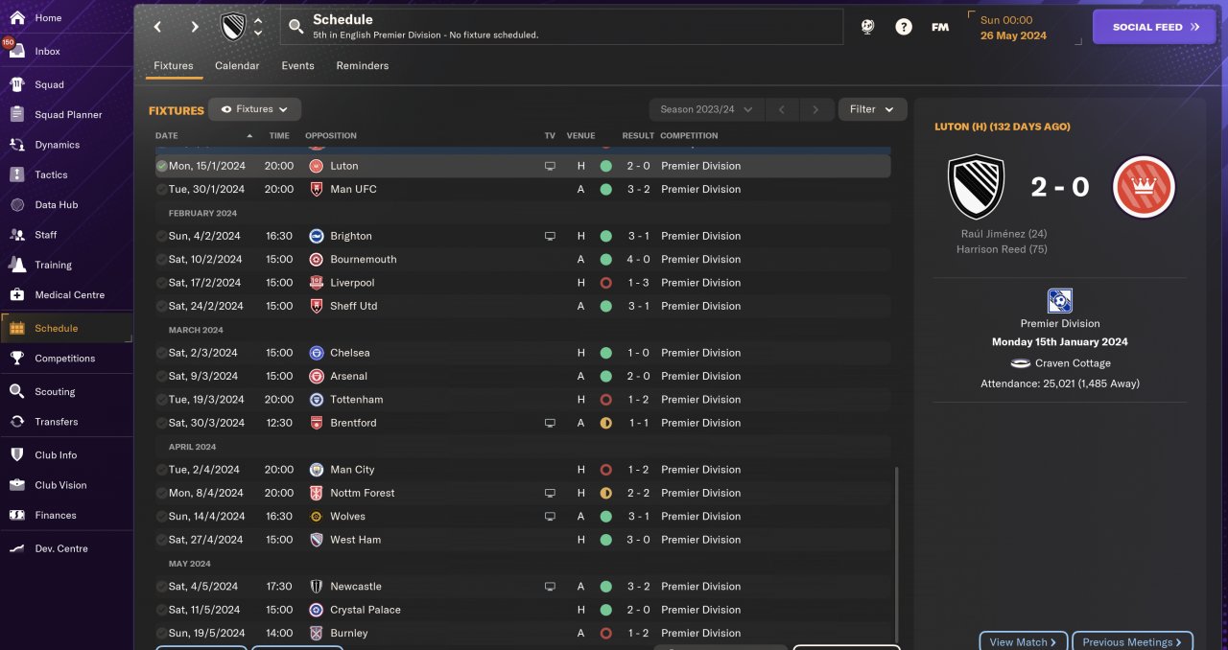Click the Tactics sidebar icon
The width and height of the screenshot is (1228, 650).
pyautogui.click(x=17, y=174)
